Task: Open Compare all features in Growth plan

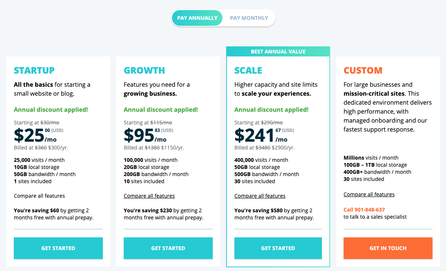Action: (149, 195)
